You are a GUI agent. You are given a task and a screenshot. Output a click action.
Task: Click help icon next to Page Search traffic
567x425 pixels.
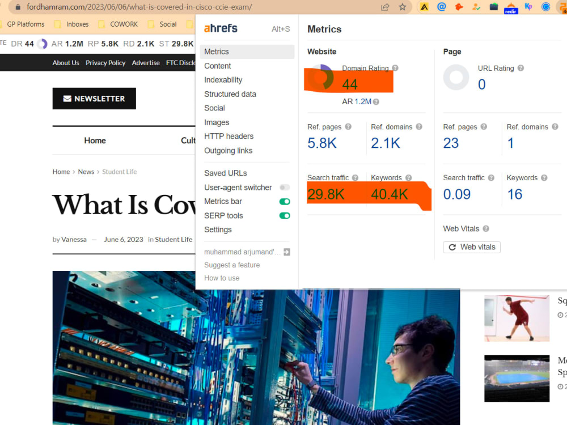491,178
